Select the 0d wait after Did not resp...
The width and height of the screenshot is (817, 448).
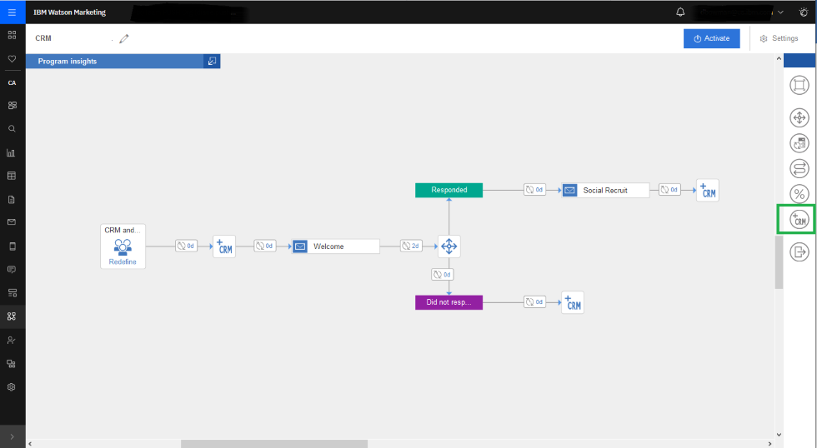[x=534, y=301]
